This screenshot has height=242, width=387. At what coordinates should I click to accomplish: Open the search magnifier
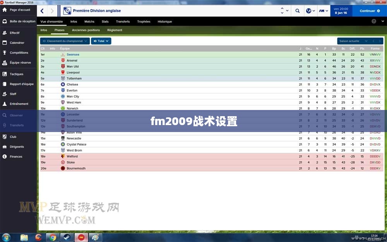(x=297, y=11)
